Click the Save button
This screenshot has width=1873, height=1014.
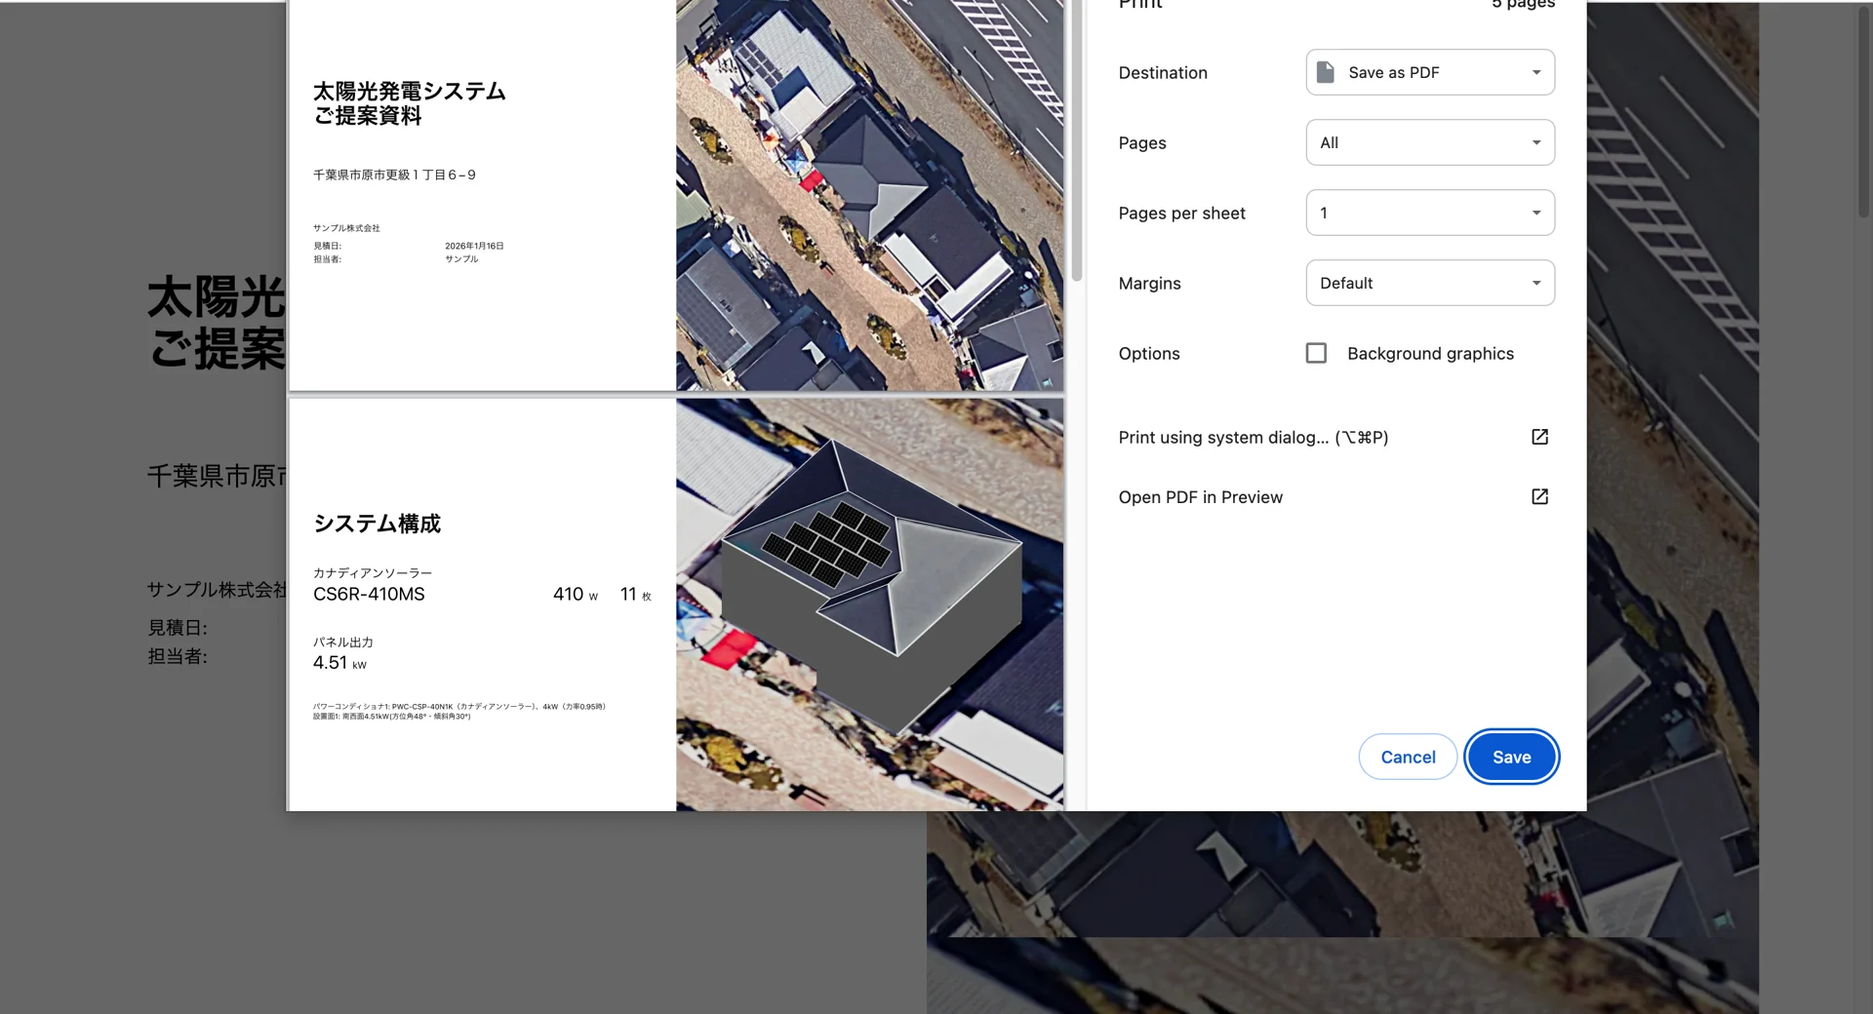(1511, 757)
